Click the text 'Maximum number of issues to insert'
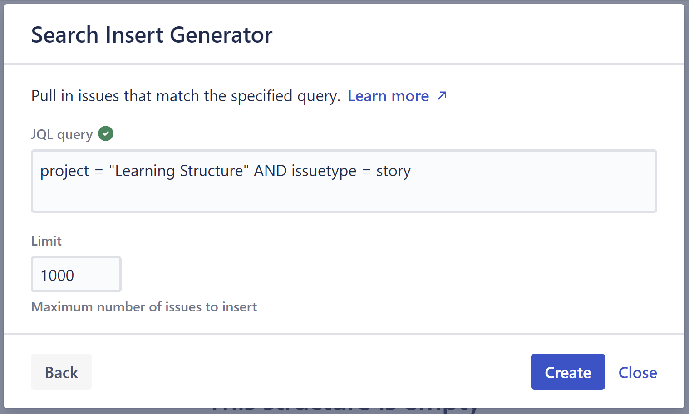Screen dimensions: 689x414 point(144,307)
